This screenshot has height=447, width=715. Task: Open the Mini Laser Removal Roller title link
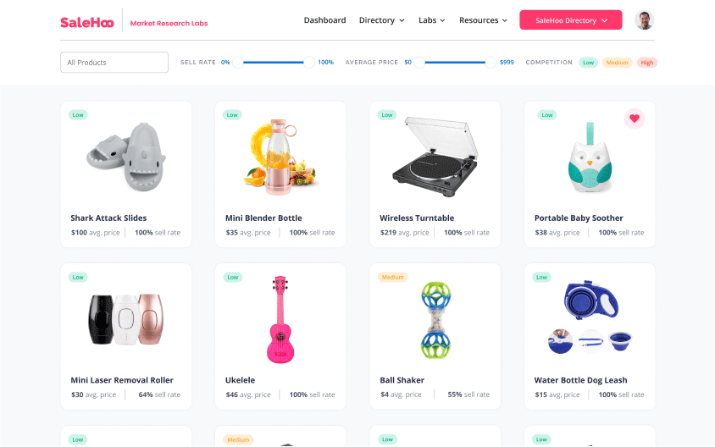click(122, 380)
